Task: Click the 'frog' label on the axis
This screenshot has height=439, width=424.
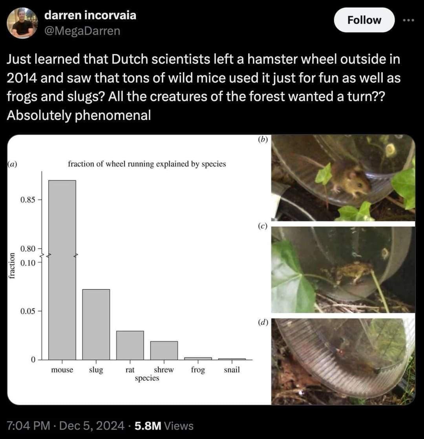Action: 198,369
